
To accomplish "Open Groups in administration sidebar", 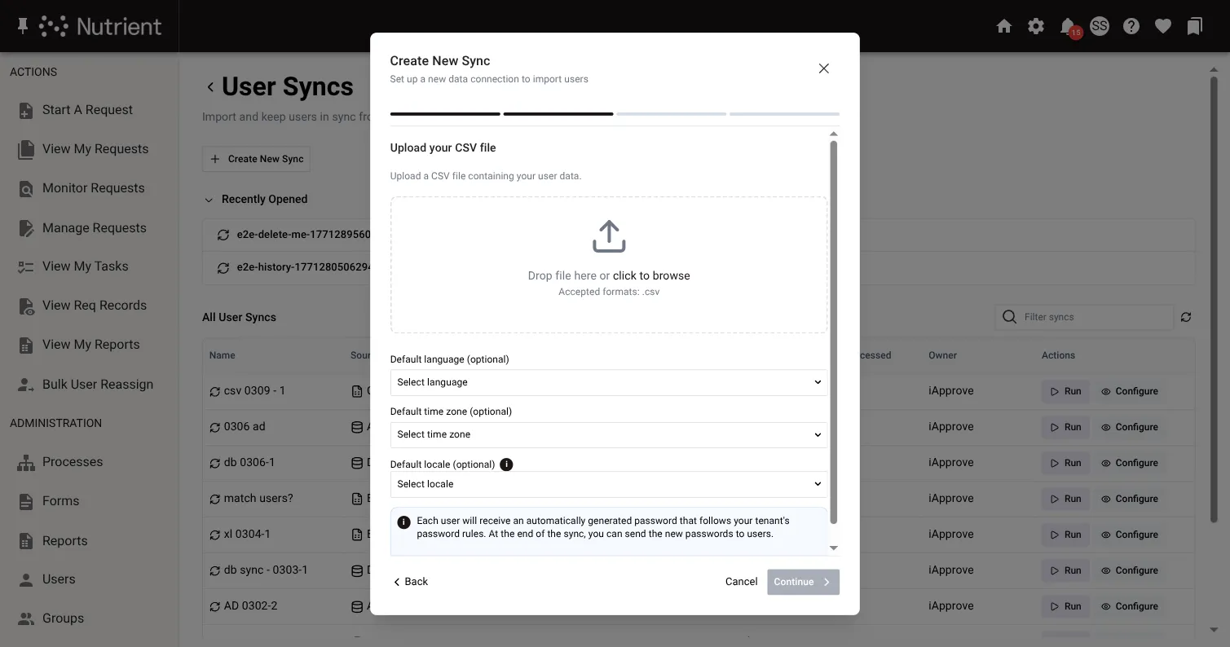I will (x=63, y=618).
